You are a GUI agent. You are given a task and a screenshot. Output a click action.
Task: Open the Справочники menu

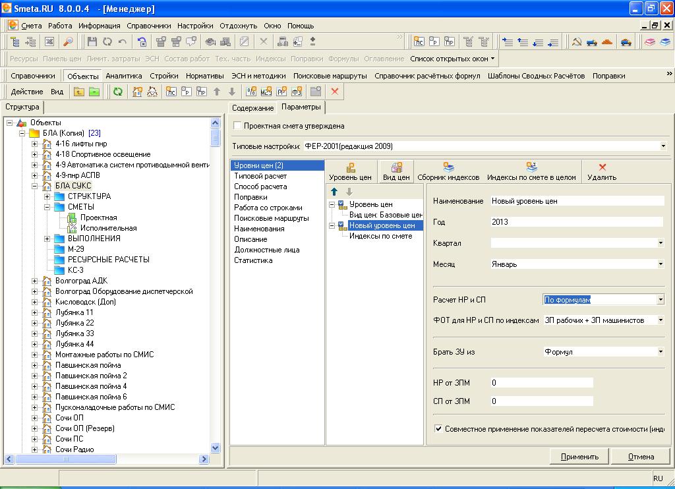point(148,26)
